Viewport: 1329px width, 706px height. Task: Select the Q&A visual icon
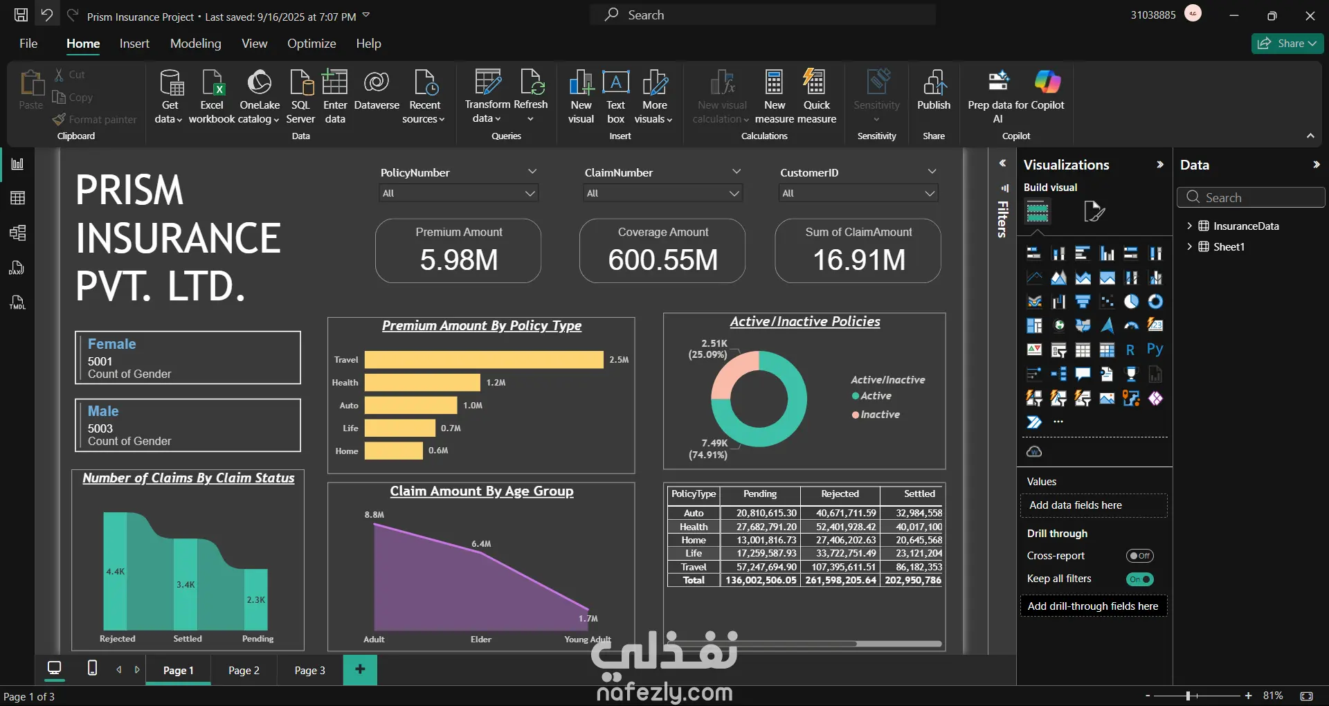pyautogui.click(x=1083, y=374)
